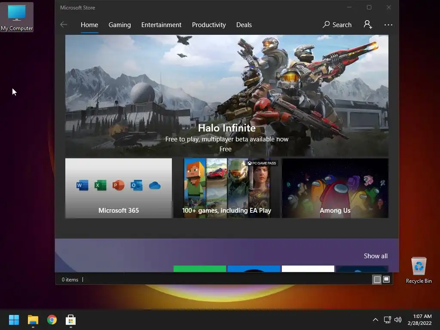Image resolution: width=440 pixels, height=330 pixels.
Task: Switch File Explorer to details view
Action: pos(377,279)
